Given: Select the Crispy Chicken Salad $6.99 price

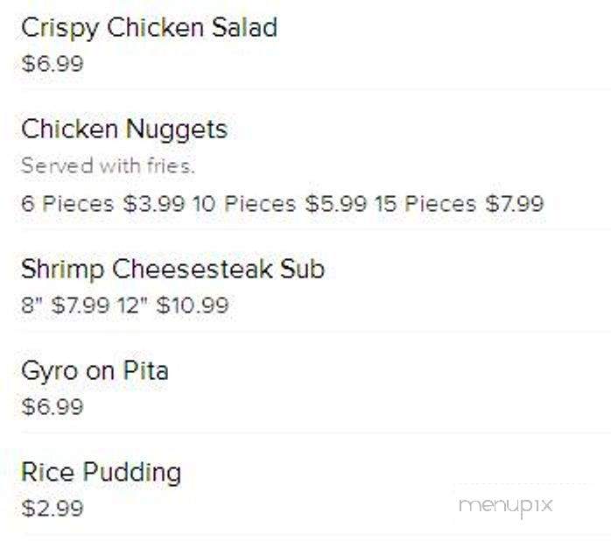Looking at the screenshot, I should [53, 64].
